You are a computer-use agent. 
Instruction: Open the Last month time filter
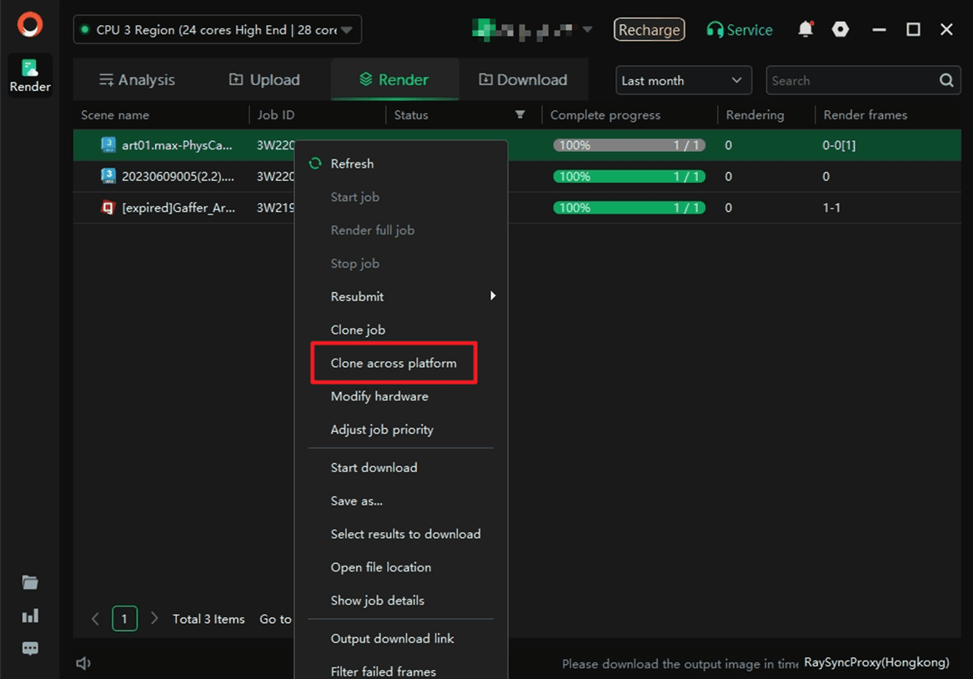tap(681, 81)
